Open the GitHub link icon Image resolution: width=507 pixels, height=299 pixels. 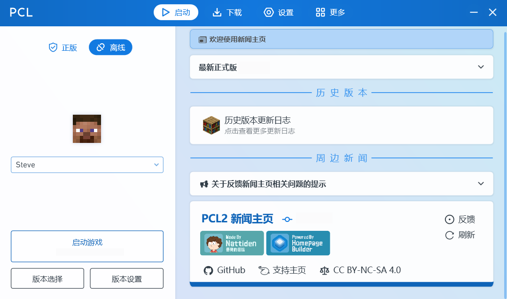(208, 270)
